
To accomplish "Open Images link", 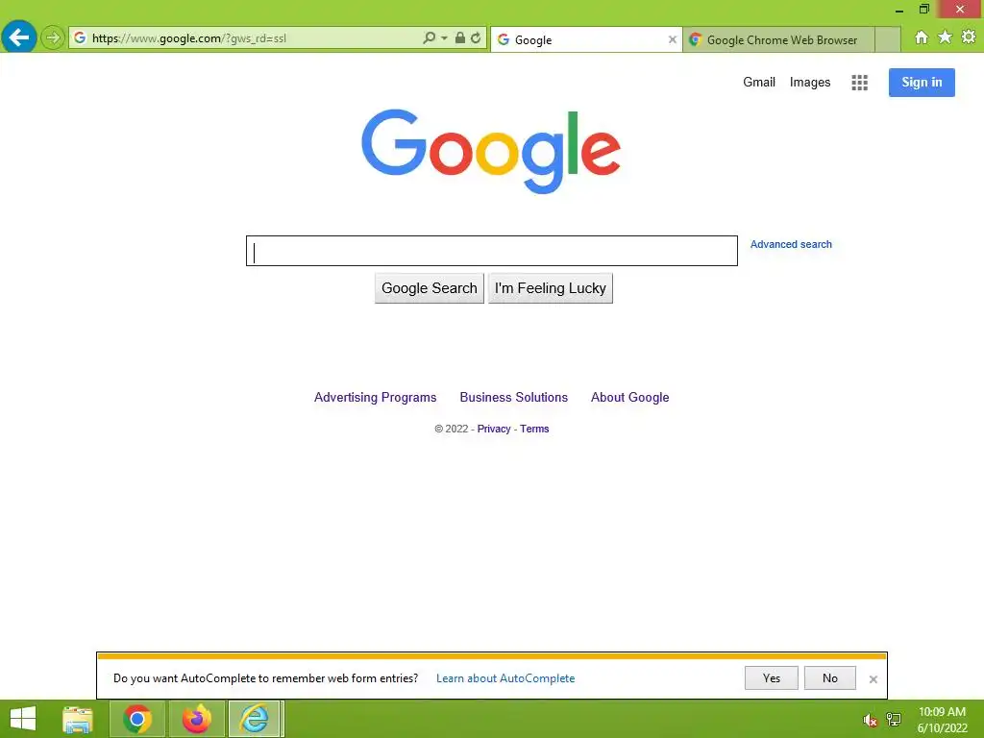I will [809, 83].
